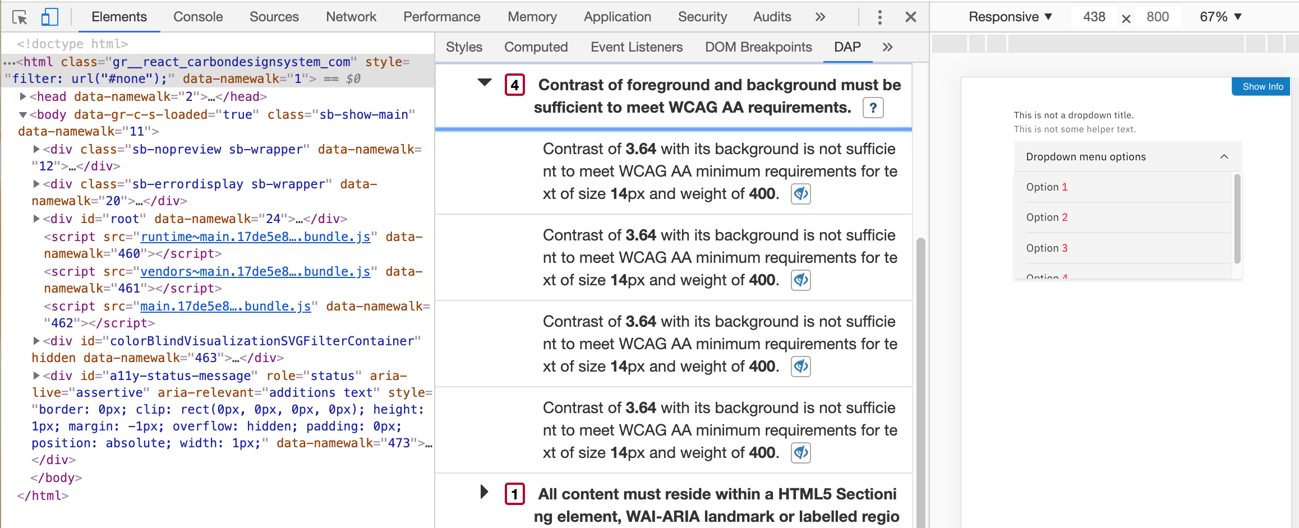Open the DevTools three-dot options menu
This screenshot has height=528, width=1299.
point(879,16)
